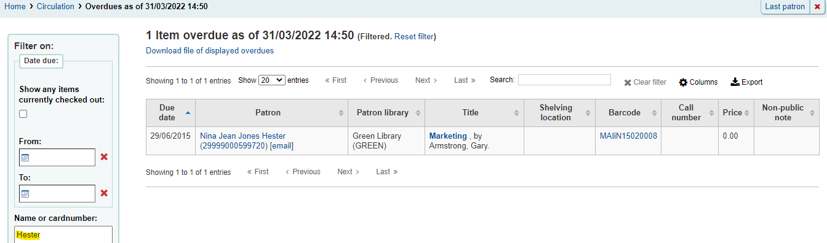Image resolution: width=827 pixels, height=243 pixels.
Task: Clear the To date with red X
Action: pyautogui.click(x=104, y=193)
